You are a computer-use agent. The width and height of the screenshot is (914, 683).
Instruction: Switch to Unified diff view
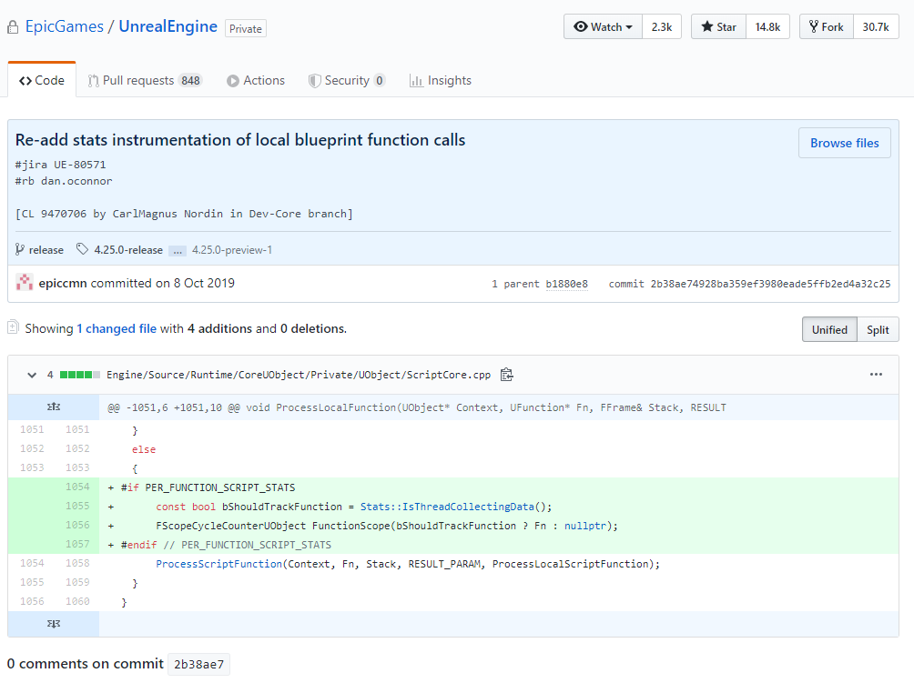click(x=829, y=329)
